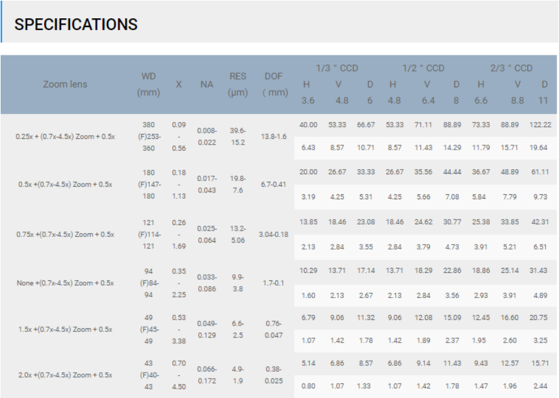This screenshot has height=398, width=559.
Task: Click the 0.017-0.043 NA cell
Action: click(206, 184)
